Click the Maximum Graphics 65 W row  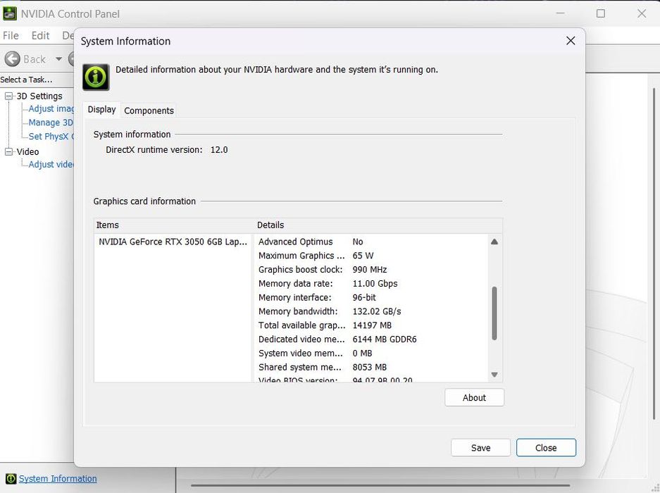tap(372, 256)
